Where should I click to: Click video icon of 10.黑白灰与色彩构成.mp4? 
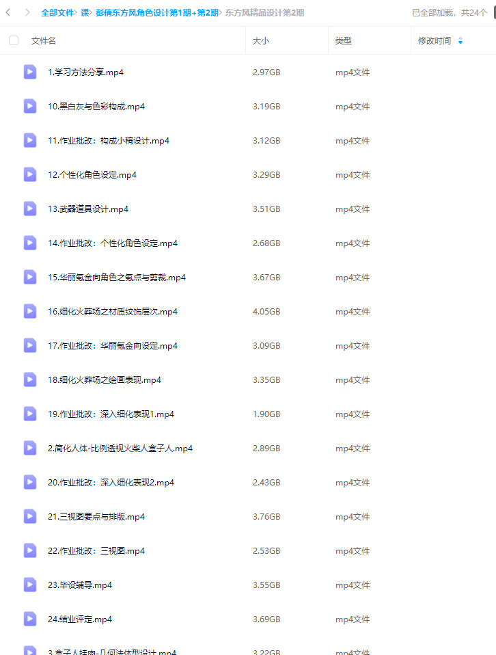pos(29,106)
